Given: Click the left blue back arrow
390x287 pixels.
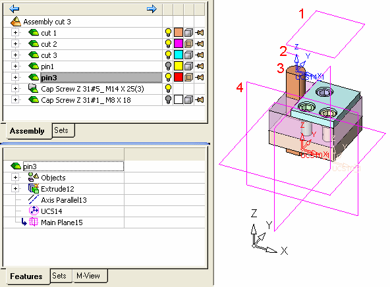Looking at the screenshot, I should tap(14, 9).
